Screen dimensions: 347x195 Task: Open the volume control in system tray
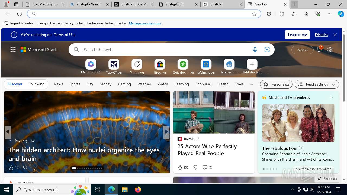click(312, 190)
